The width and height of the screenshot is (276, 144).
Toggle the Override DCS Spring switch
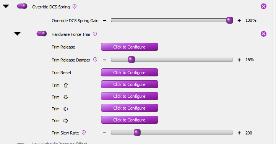point(22,6)
